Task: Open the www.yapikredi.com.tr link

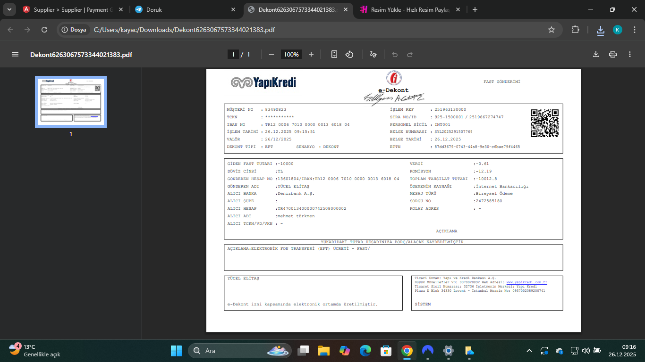Action: (526, 282)
